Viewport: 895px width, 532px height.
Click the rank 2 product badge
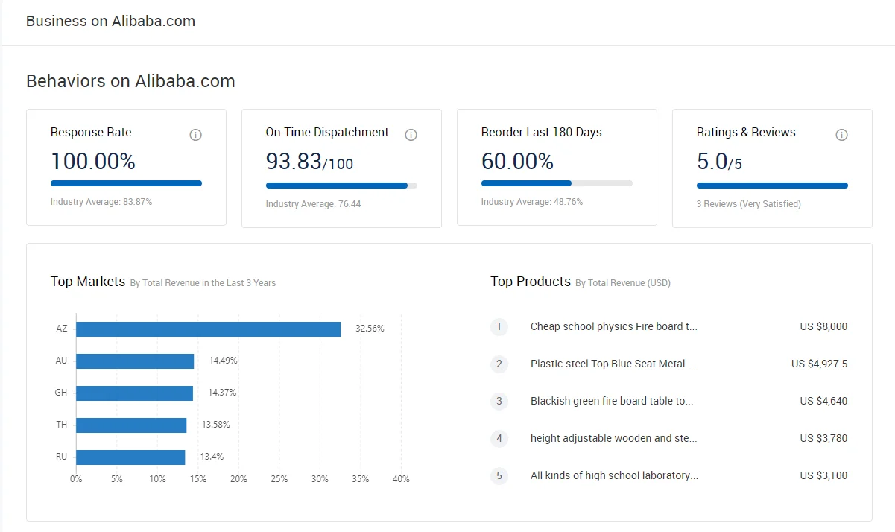(499, 364)
